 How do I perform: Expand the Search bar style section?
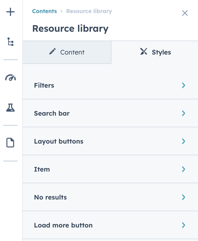[184, 113]
